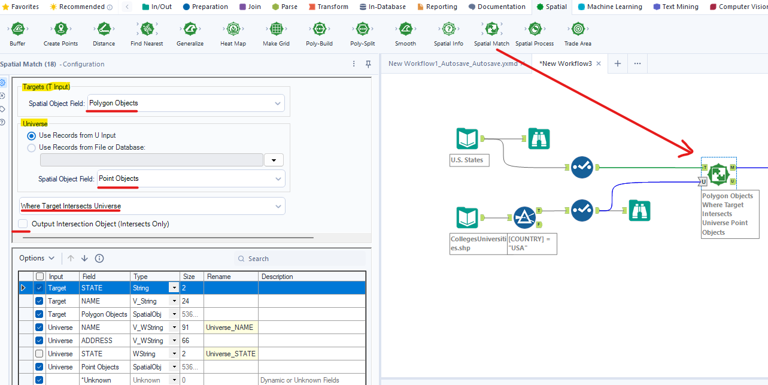Screen dimensions: 768x385
Task: Select the Trade Area tool
Action: point(578,29)
